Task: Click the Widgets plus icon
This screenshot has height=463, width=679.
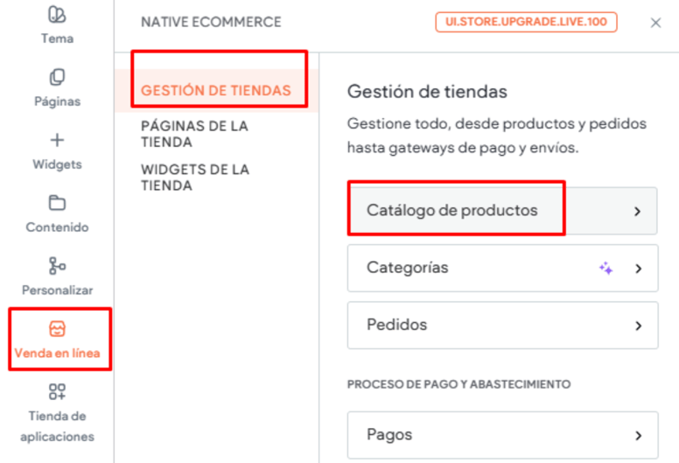Action: click(57, 140)
